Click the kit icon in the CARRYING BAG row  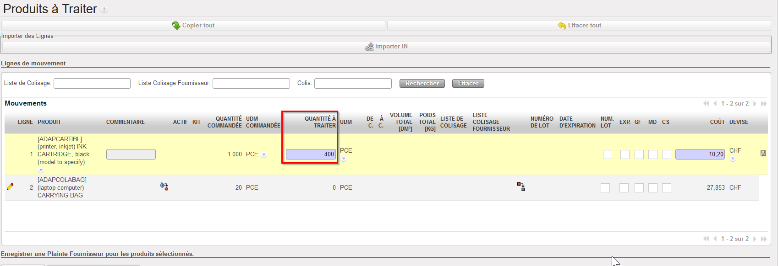point(164,186)
